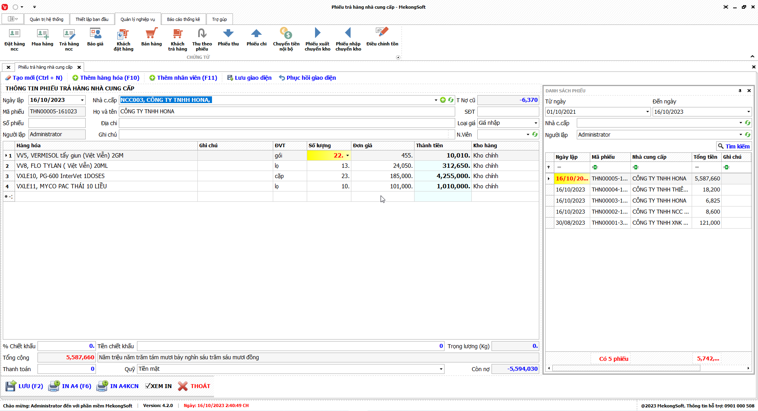
Task: Click the LƯU (F2) save button
Action: (24, 386)
